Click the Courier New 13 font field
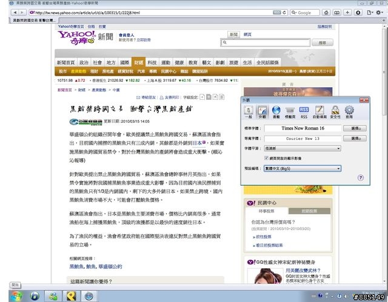Viewport: 388px width, 302px height. (x=303, y=139)
